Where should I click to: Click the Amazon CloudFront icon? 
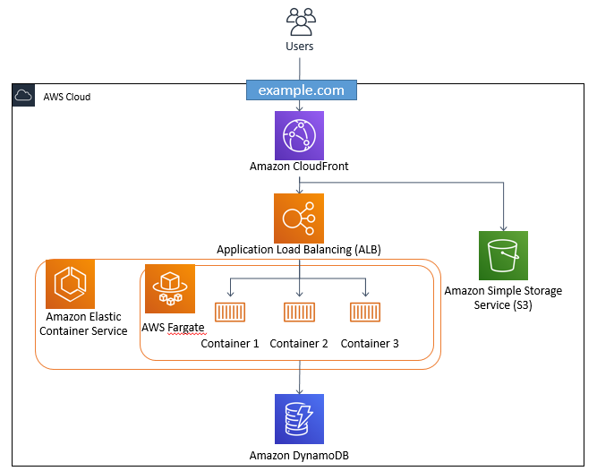coord(299,135)
